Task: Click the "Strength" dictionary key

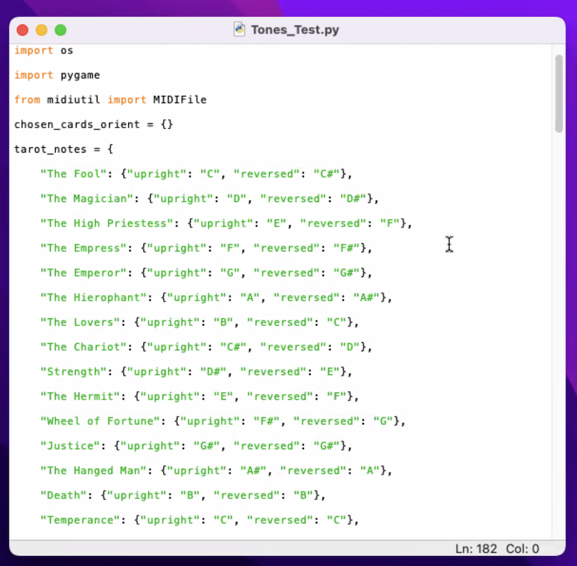Action: [x=74, y=371]
